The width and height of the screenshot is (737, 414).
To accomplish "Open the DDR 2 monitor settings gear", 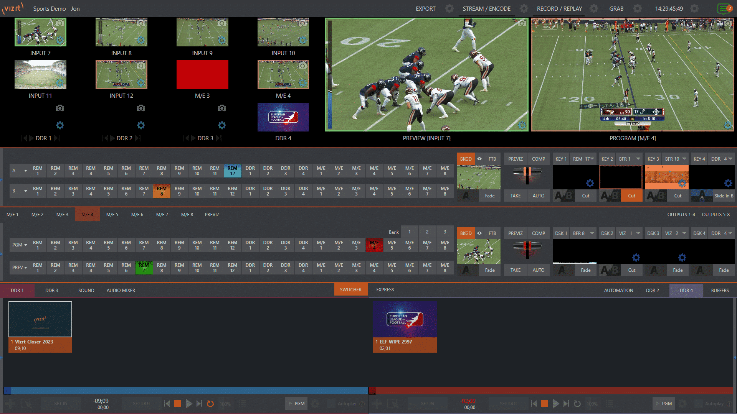I will pyautogui.click(x=141, y=125).
